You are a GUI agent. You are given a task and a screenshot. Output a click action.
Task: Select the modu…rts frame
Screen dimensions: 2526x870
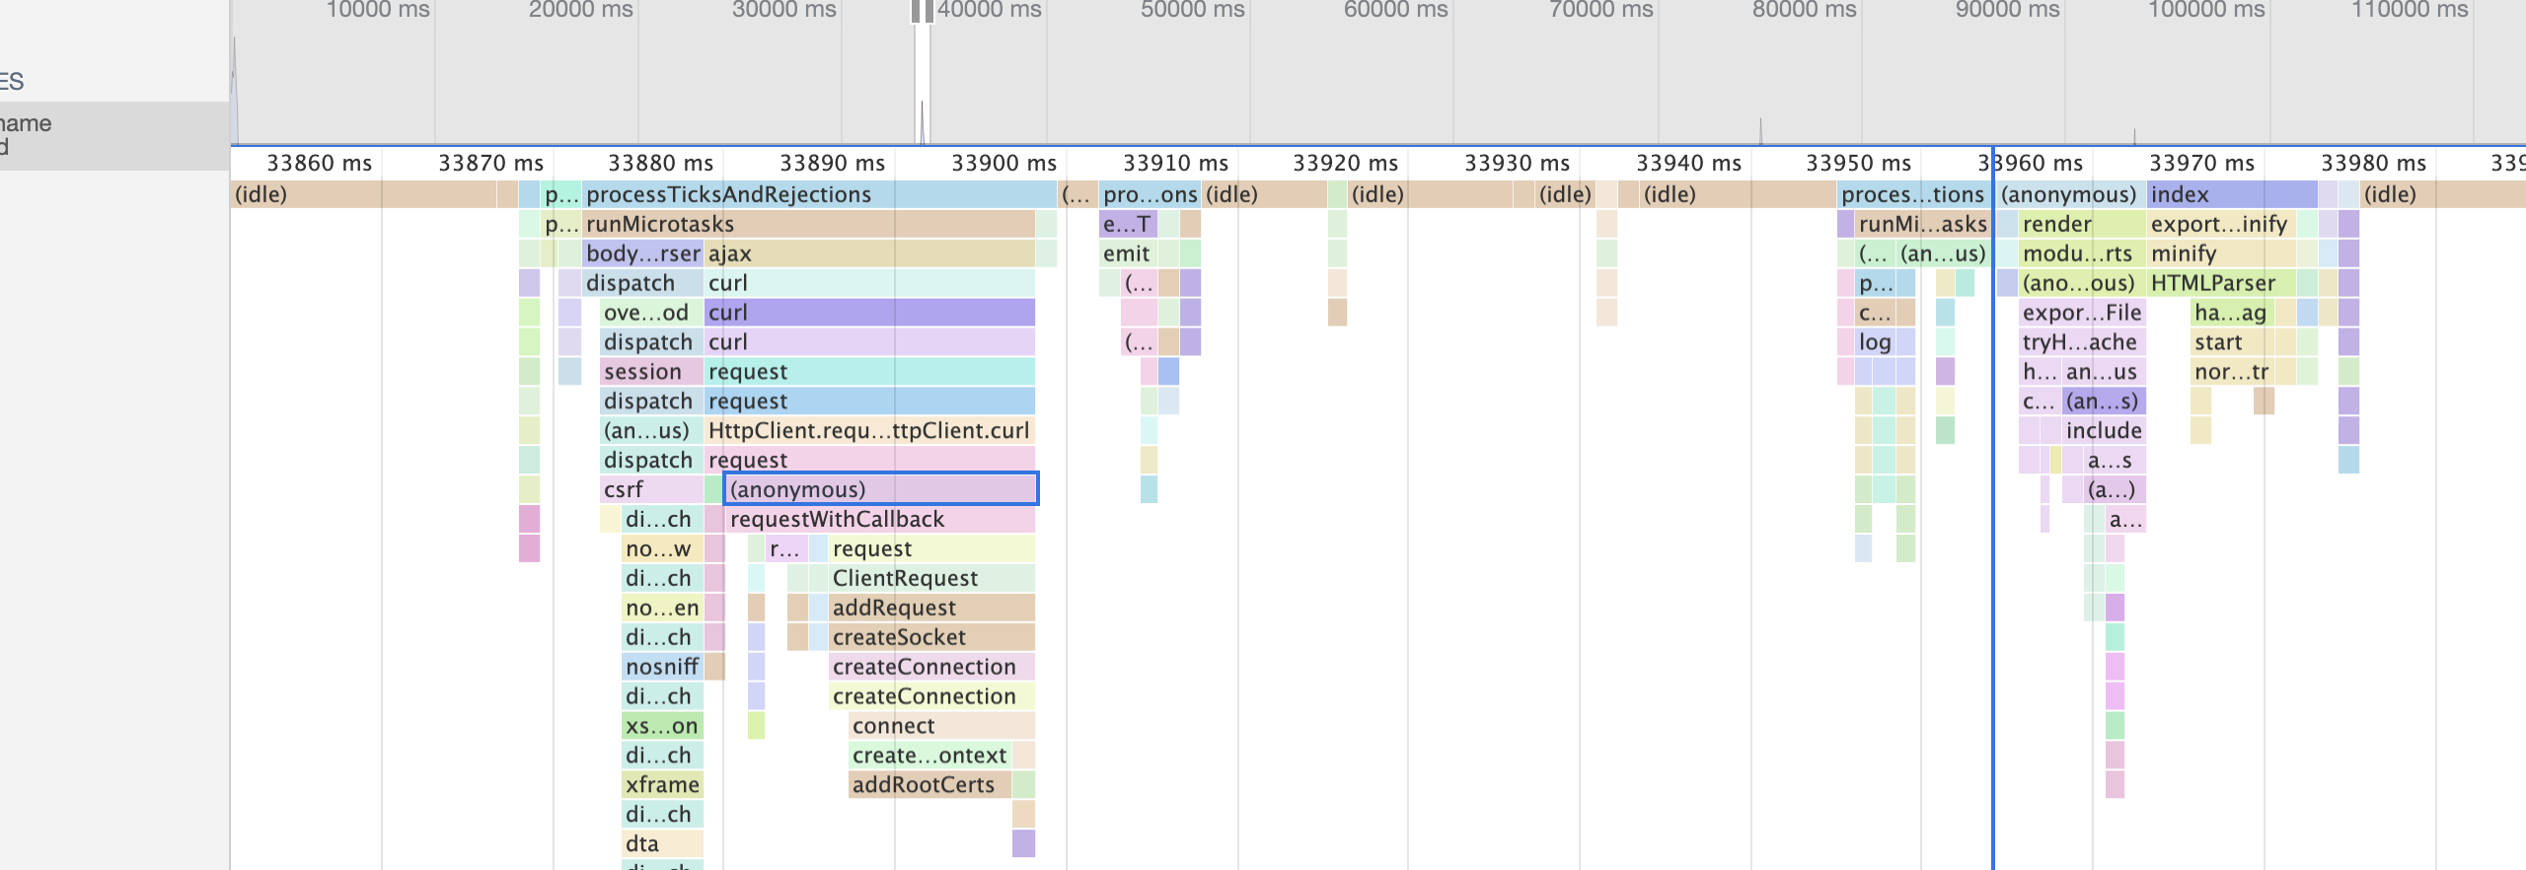pos(2082,254)
